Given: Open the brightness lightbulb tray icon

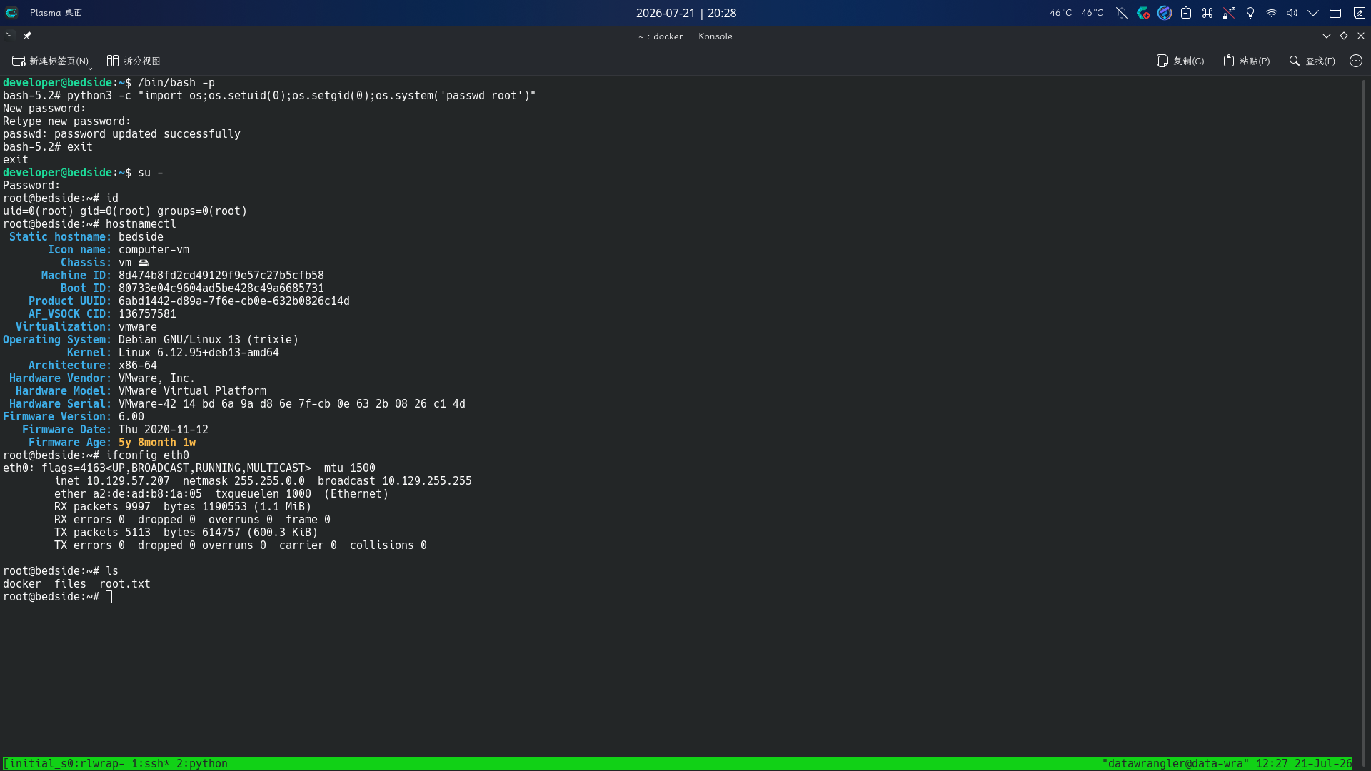Looking at the screenshot, I should [x=1250, y=13].
